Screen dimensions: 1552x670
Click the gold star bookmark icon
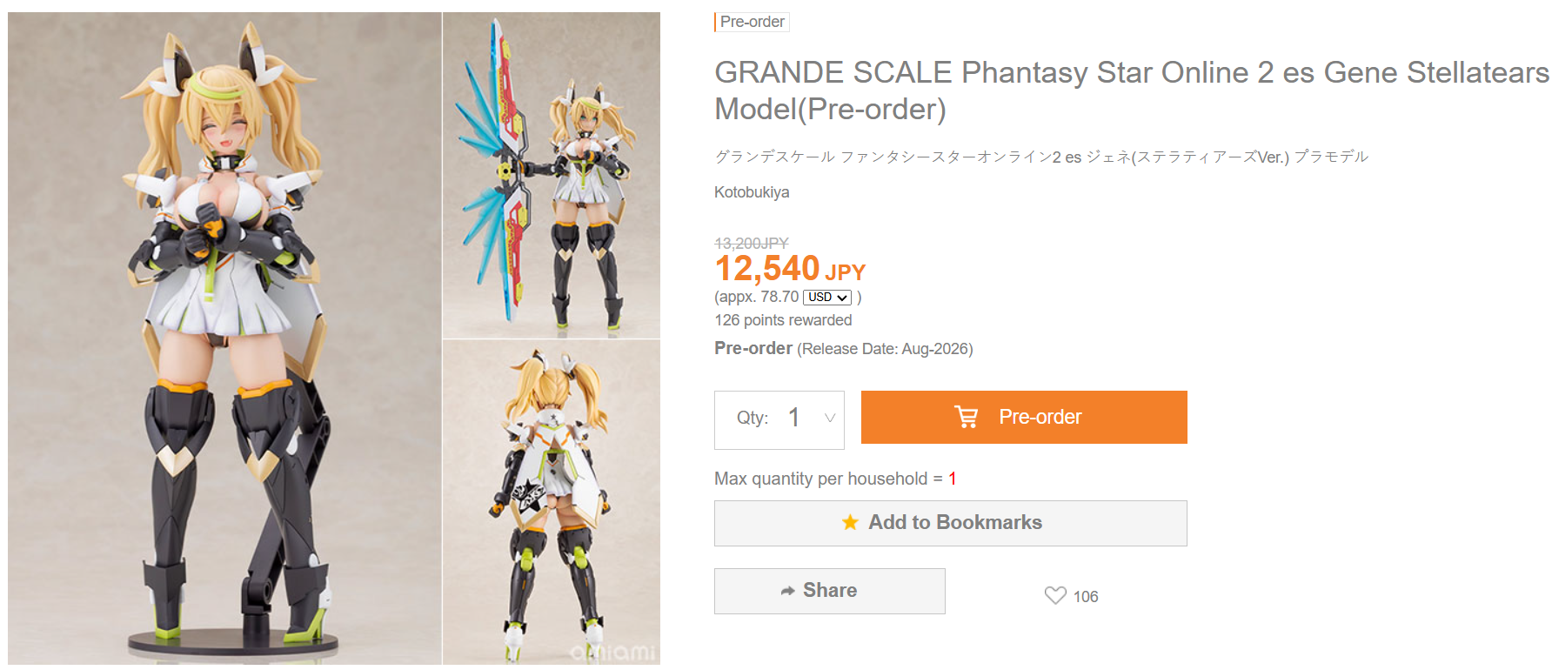(x=850, y=522)
